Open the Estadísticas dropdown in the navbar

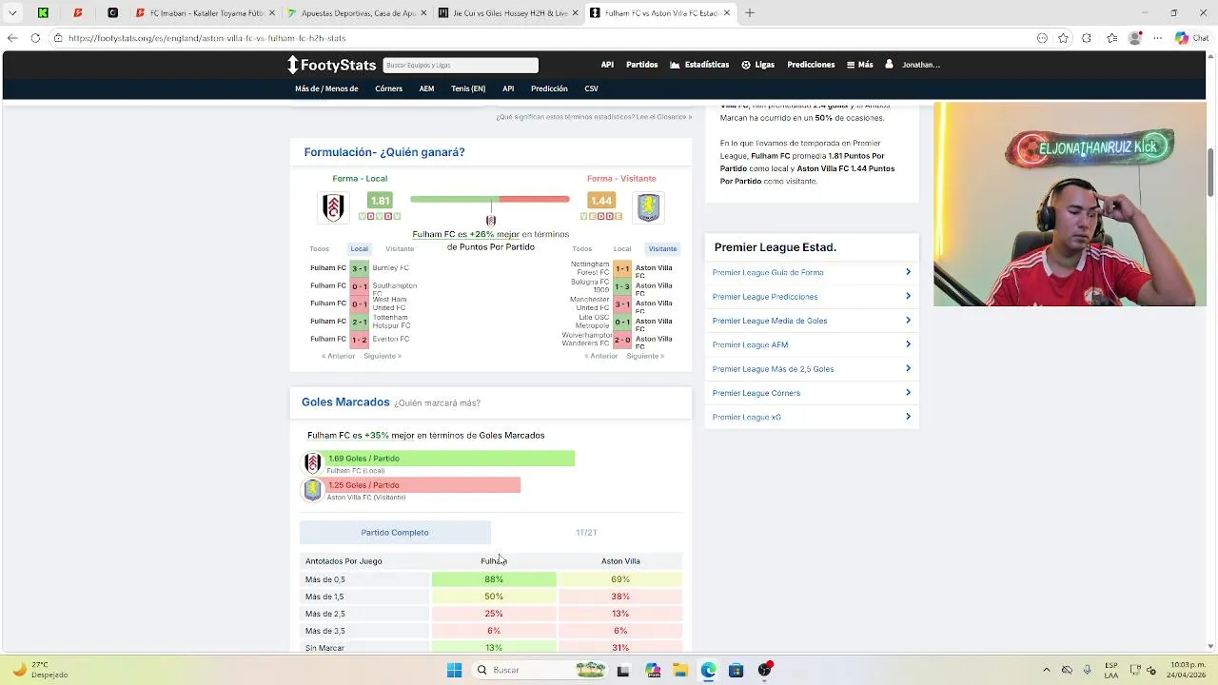(x=699, y=65)
